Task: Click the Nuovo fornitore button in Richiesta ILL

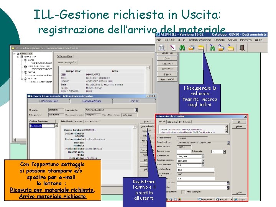Action: pos(147,127)
